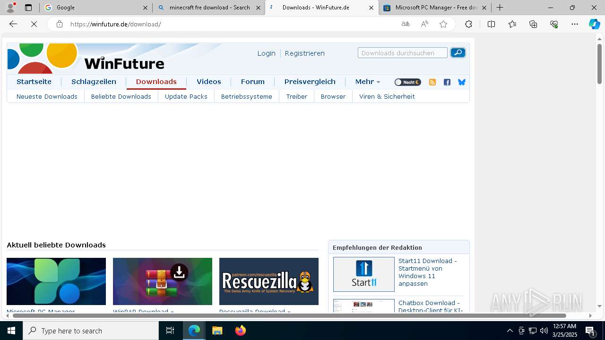Image resolution: width=605 pixels, height=340 pixels.
Task: Show hidden system tray icons
Action: (510, 331)
